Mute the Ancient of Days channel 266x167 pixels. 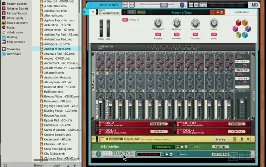click(125, 5)
